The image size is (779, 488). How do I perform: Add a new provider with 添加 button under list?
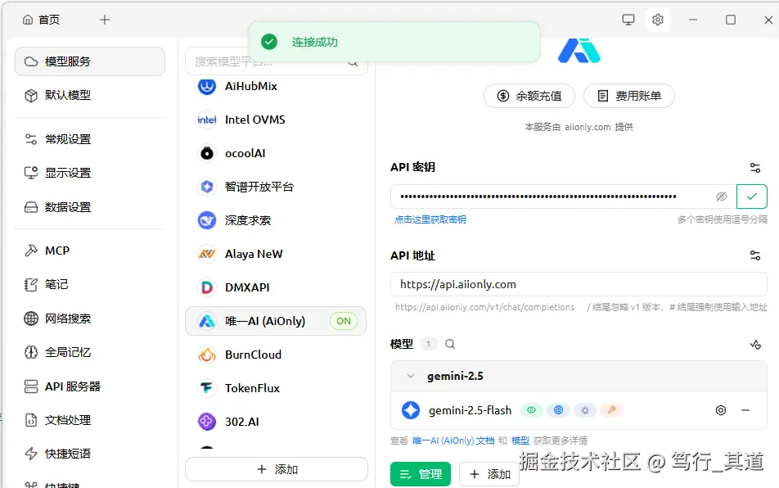(x=277, y=470)
